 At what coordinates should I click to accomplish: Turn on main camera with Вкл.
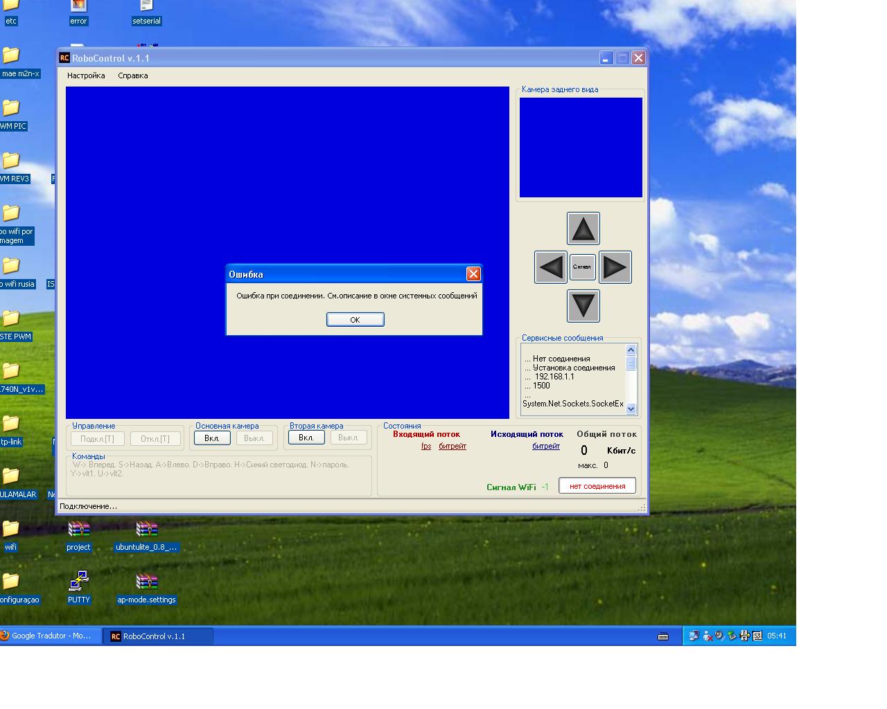(212, 438)
